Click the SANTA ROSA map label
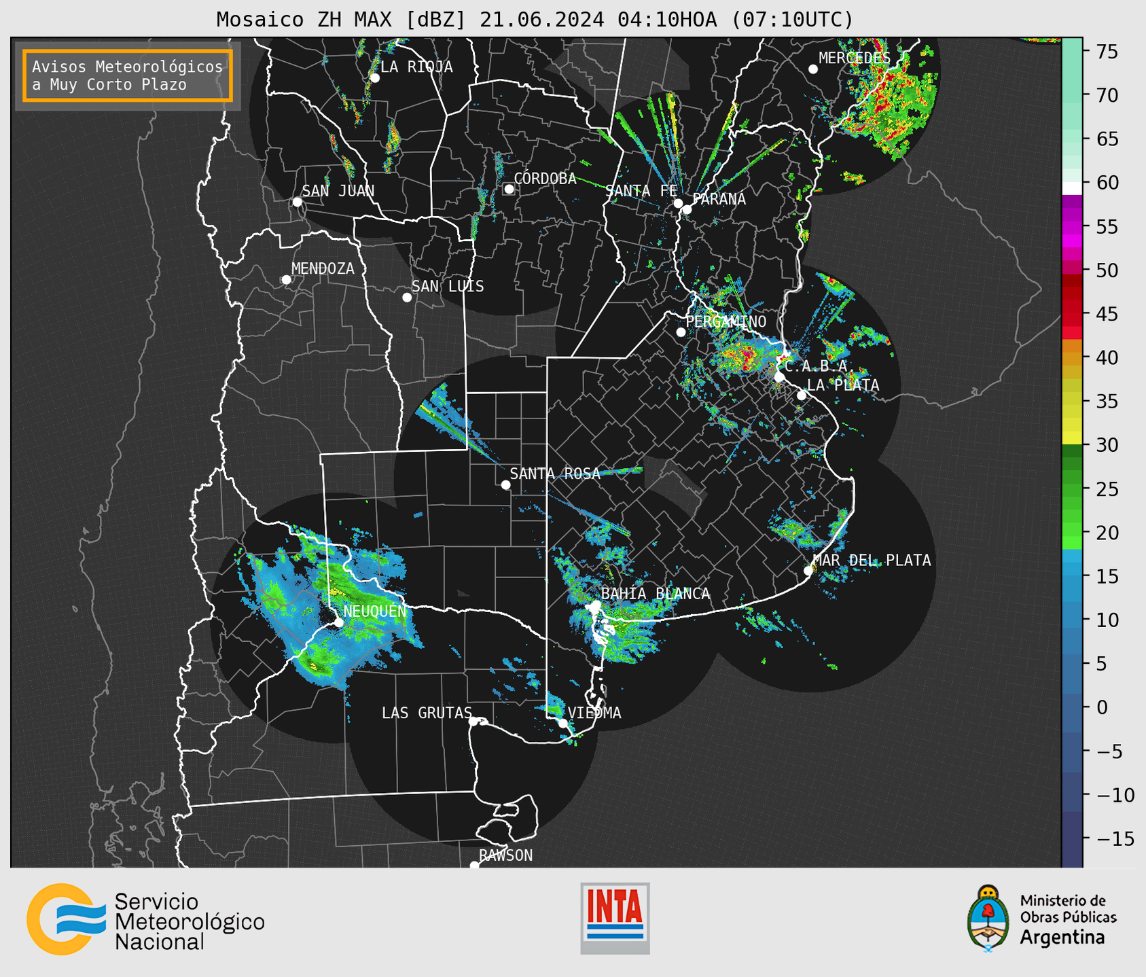1146x977 pixels. (556, 474)
